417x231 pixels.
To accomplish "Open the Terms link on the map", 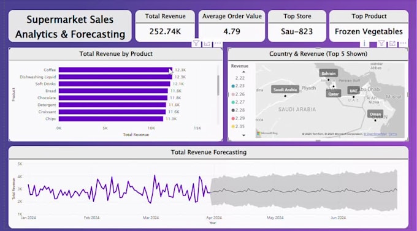I will pos(392,134).
